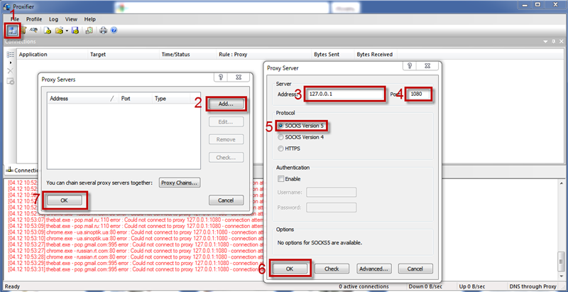Viewport: 568px width, 292px height.
Task: Expand the open profile dropdown arrow
Action: (x=67, y=31)
